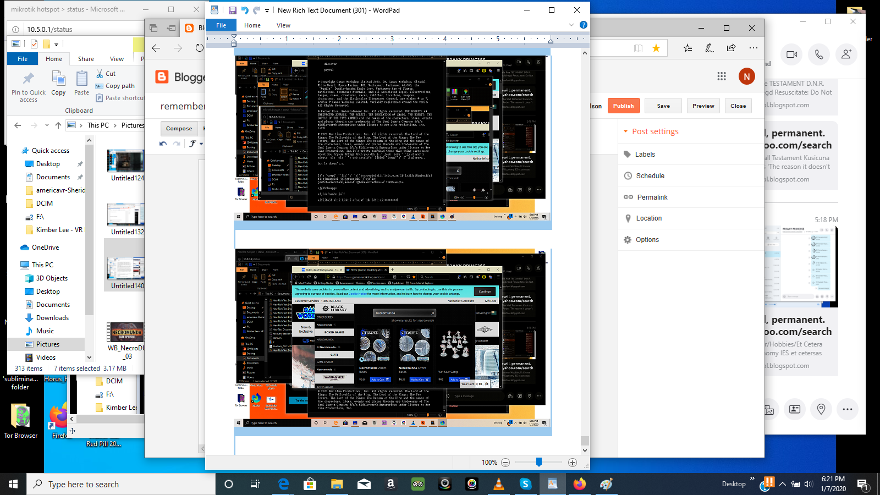
Task: Expand Desktop toolbar chevron on taskbar
Action: [x=752, y=479]
